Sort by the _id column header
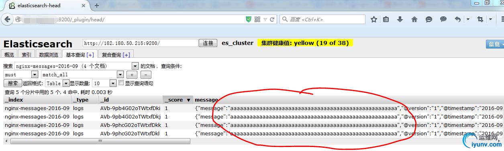This screenshot has height=151, width=504. click(x=131, y=100)
